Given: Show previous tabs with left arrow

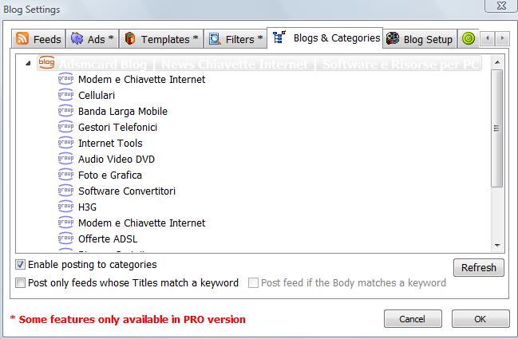Looking at the screenshot, I should click(488, 38).
